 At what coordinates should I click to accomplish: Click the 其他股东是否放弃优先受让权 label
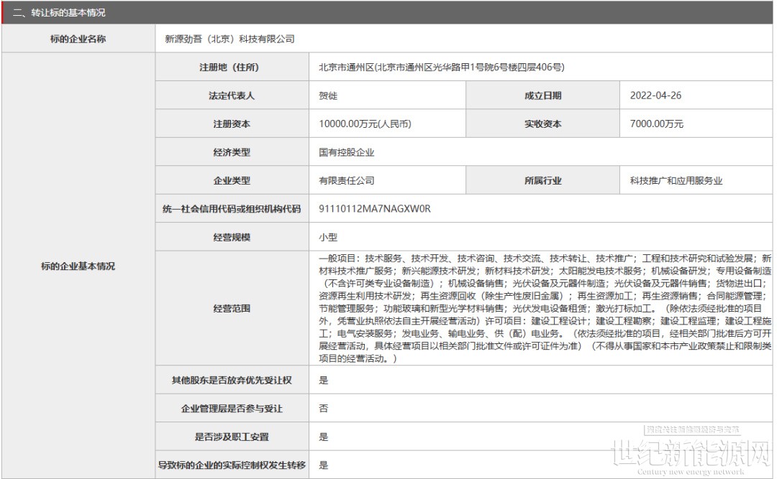point(232,380)
